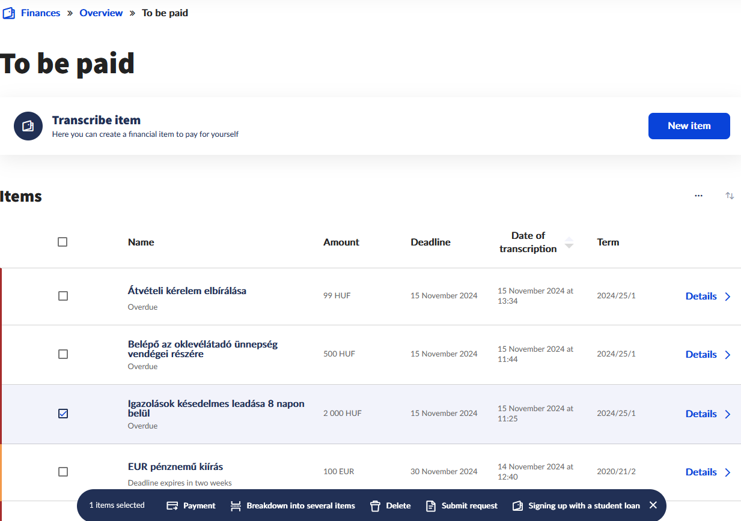Open Details link for Átvételi kérelem elbírálása
Screen dimensions: 741x521
701,296
